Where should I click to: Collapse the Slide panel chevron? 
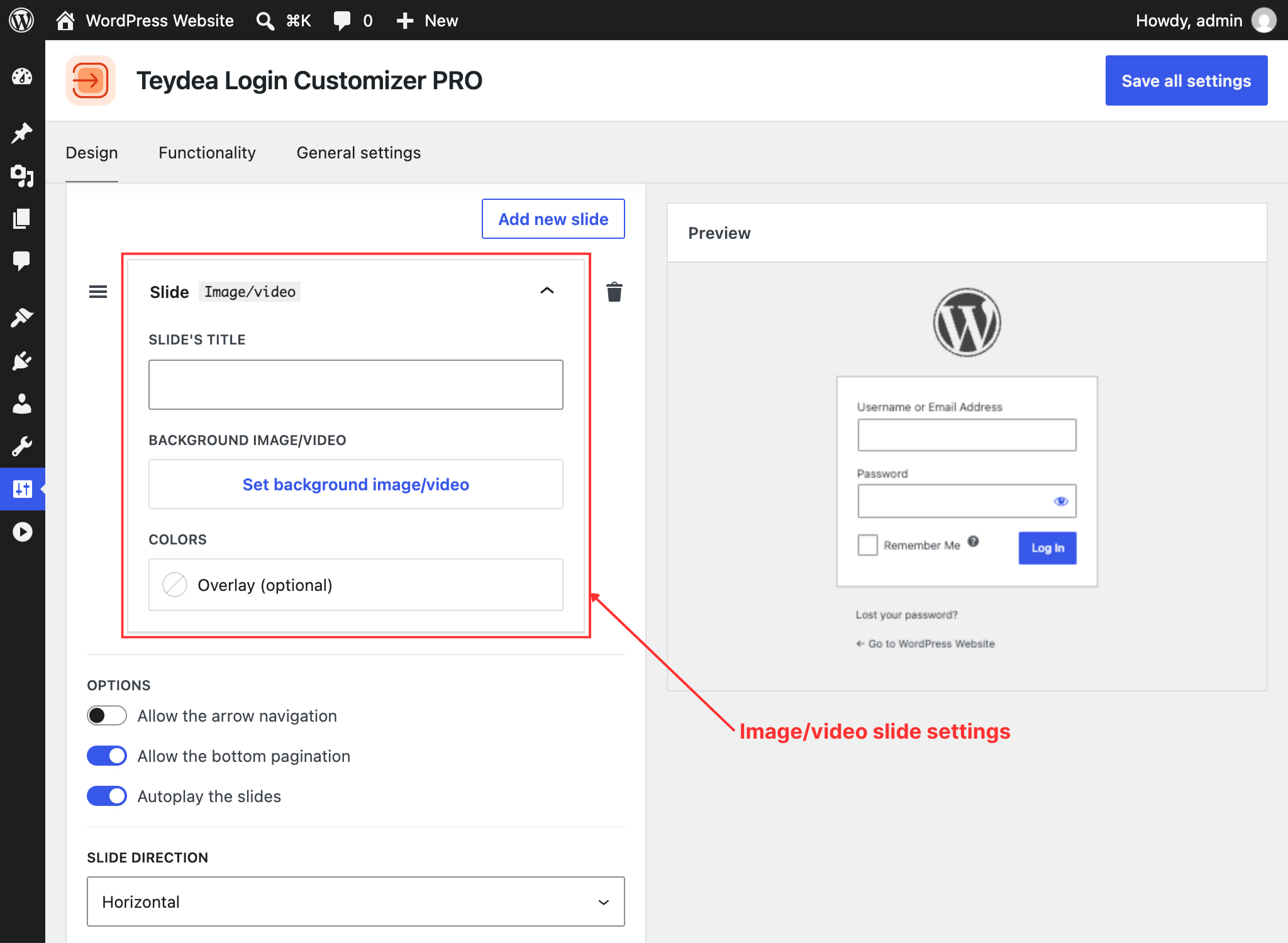(547, 290)
